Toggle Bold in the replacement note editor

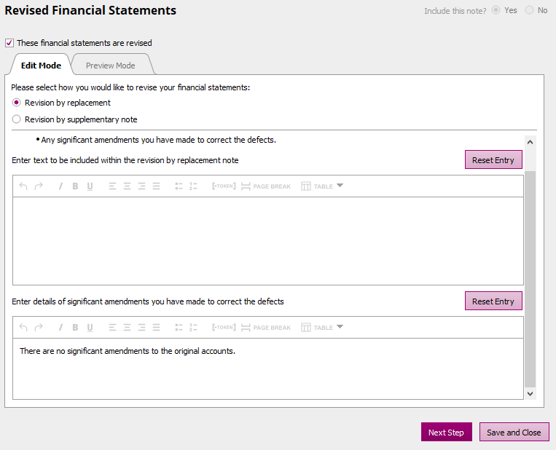75,186
